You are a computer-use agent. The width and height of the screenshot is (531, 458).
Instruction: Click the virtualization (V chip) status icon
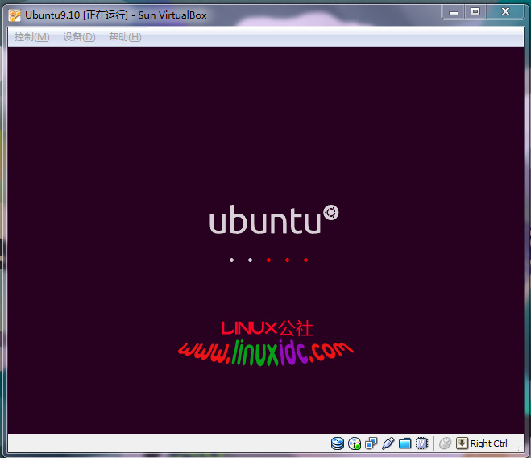tap(422, 443)
